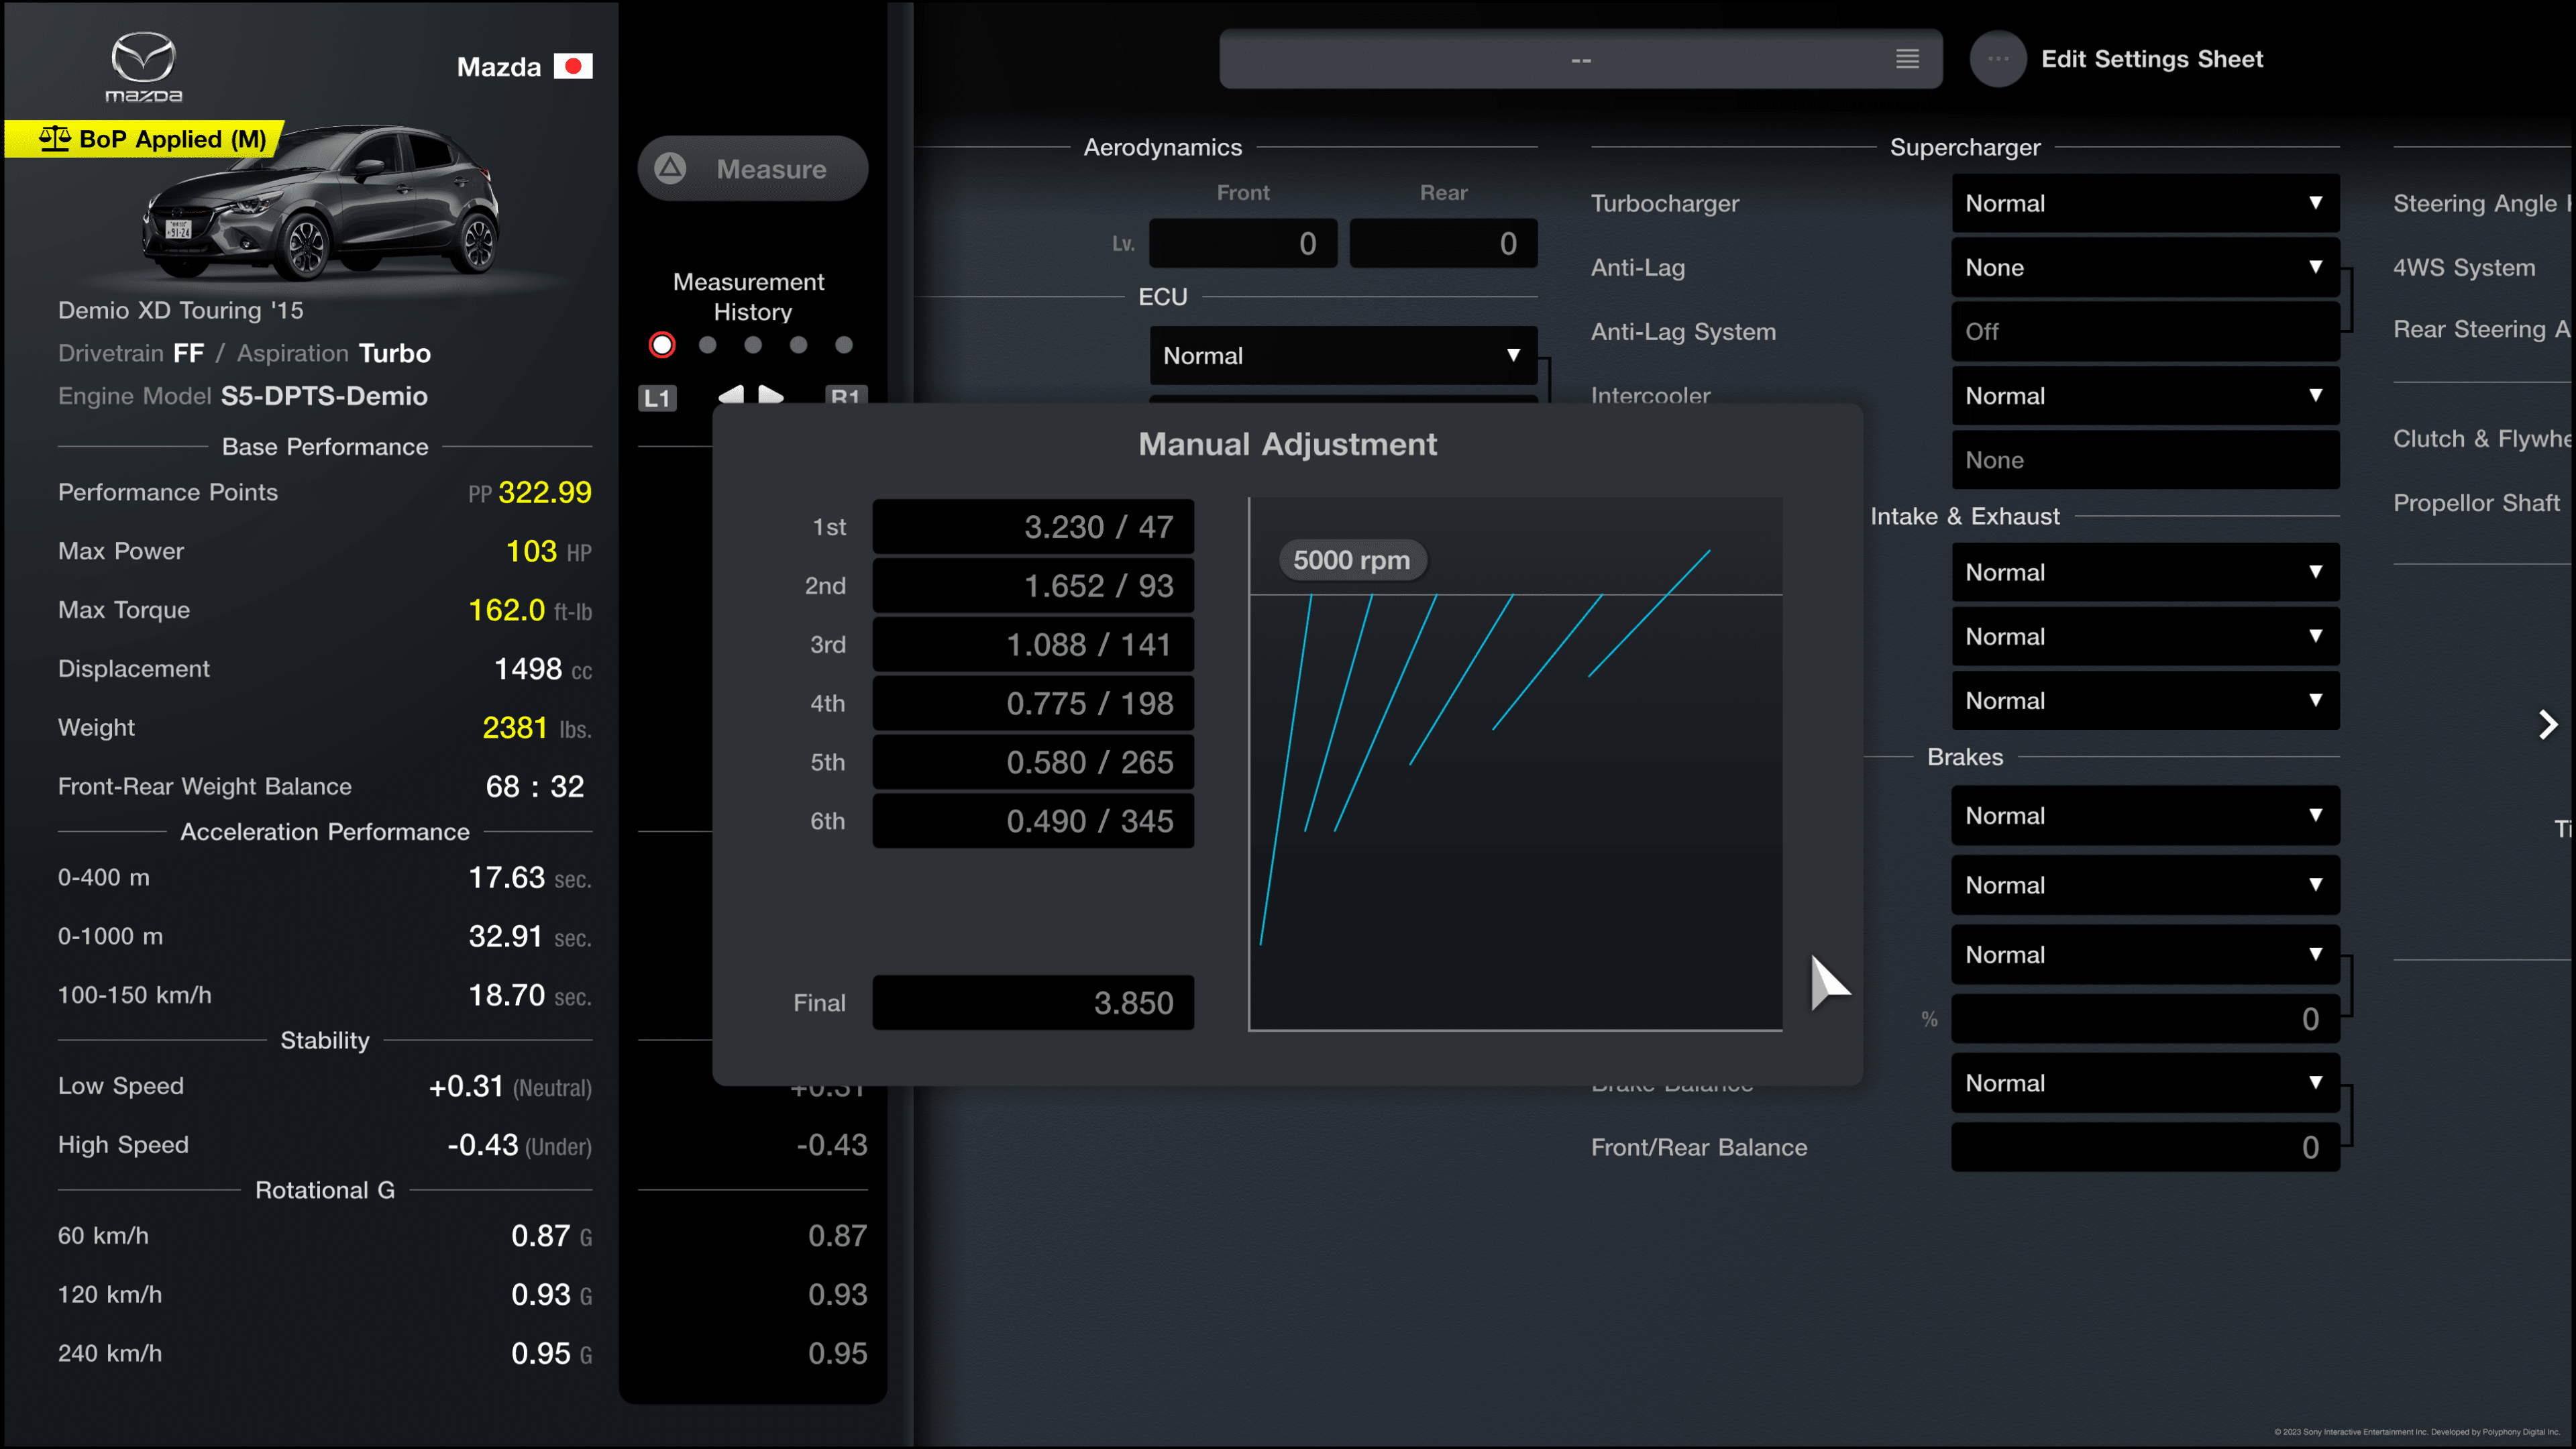Go to next page with right chevron

coord(2548,724)
